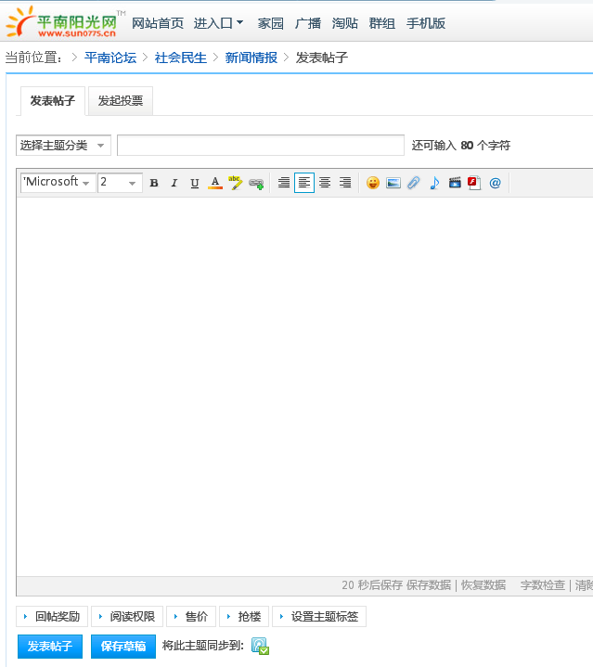
Task: Switch to the 发起投票 tab
Action: [x=121, y=101]
